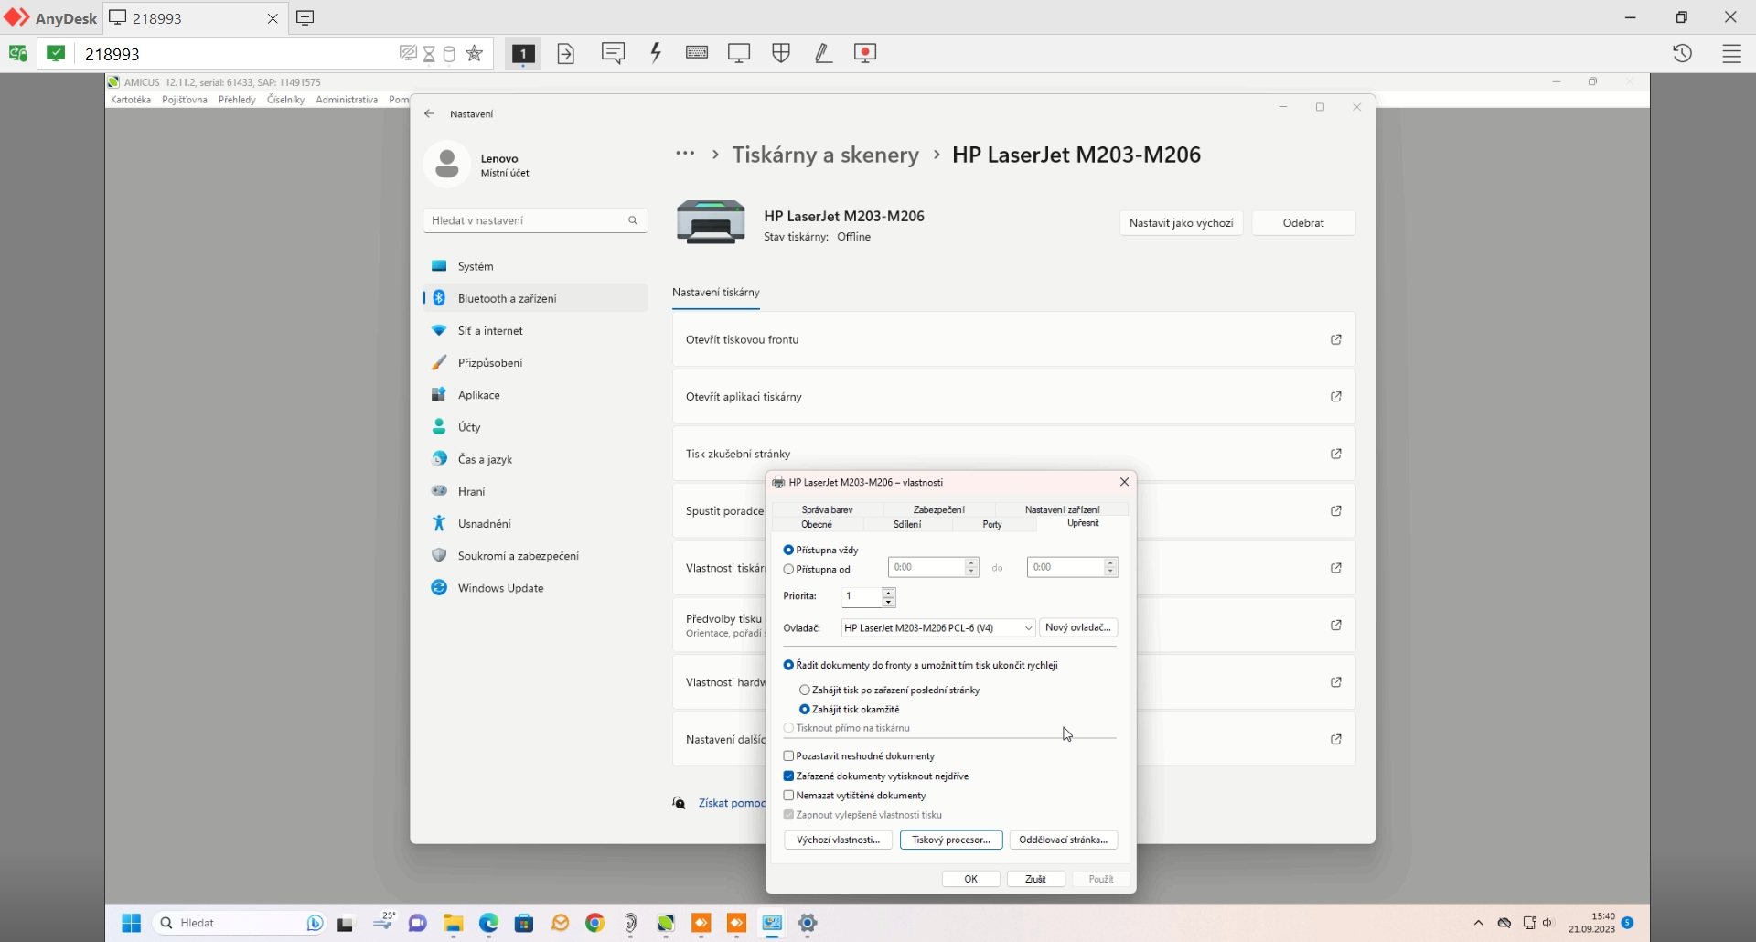Viewport: 1756px width, 942px height.
Task: Open the Zabezpečení tab
Action: [938, 510]
